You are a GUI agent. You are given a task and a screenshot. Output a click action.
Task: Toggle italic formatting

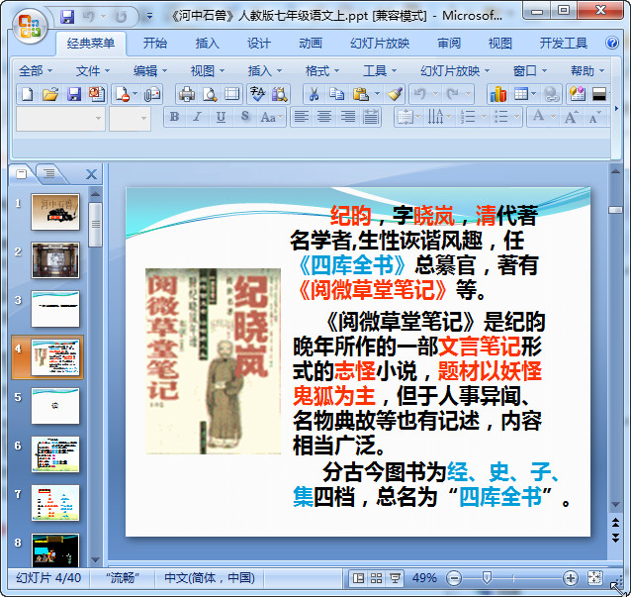[x=197, y=117]
